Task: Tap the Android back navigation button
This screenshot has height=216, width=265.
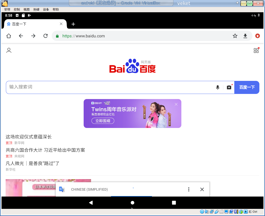Action: click(91, 203)
